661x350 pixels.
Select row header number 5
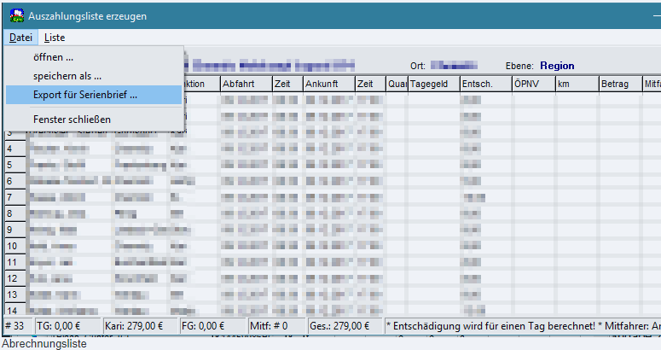(15, 165)
